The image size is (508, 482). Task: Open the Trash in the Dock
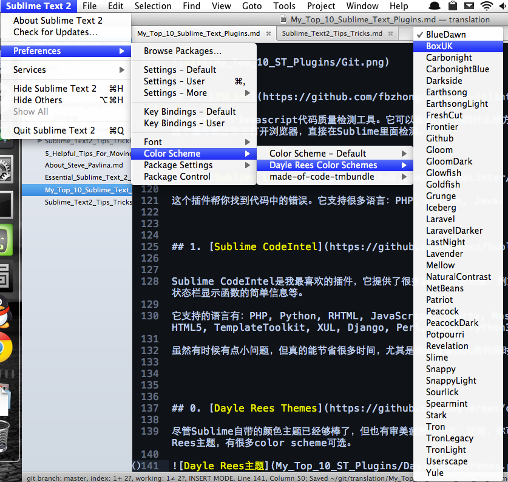5,436
